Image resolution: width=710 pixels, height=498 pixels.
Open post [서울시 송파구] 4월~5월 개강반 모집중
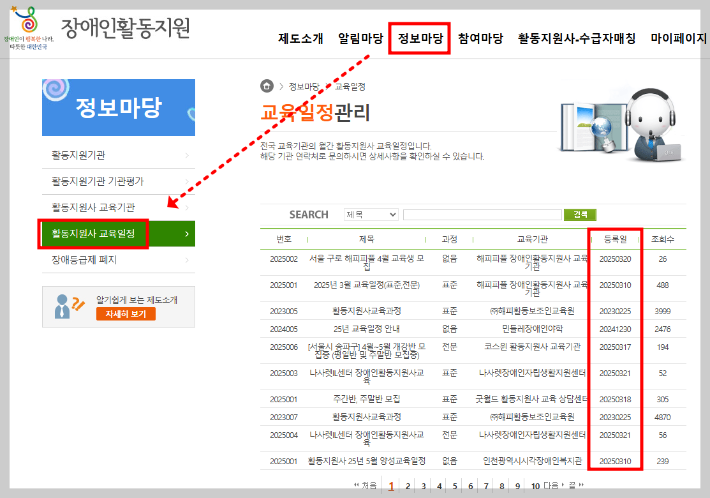[367, 351]
